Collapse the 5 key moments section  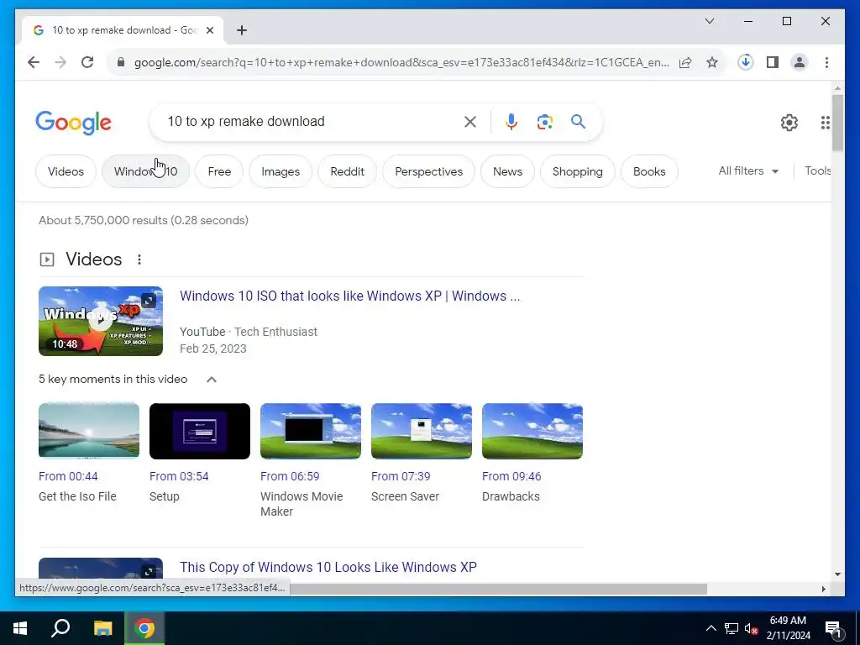coord(211,380)
